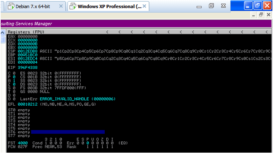Click the Registers (FPU) pane header

26,32
